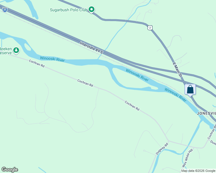Click the E Main St road label
216x173 pixels.
177,69
